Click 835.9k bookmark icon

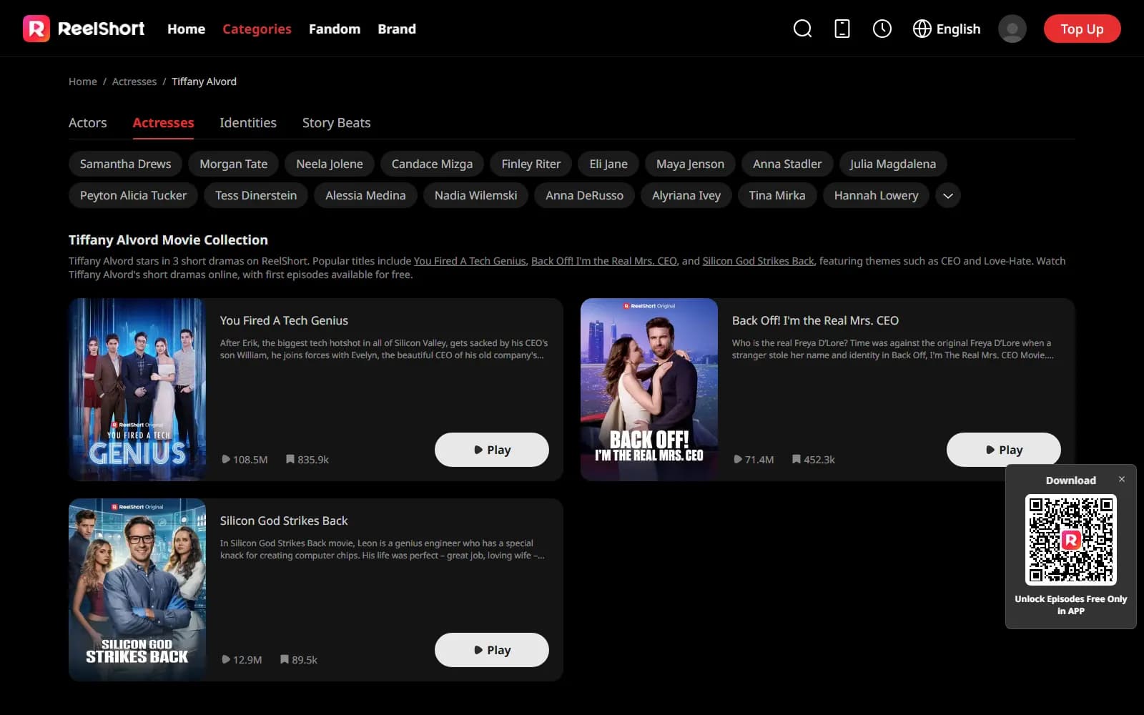pyautogui.click(x=290, y=459)
